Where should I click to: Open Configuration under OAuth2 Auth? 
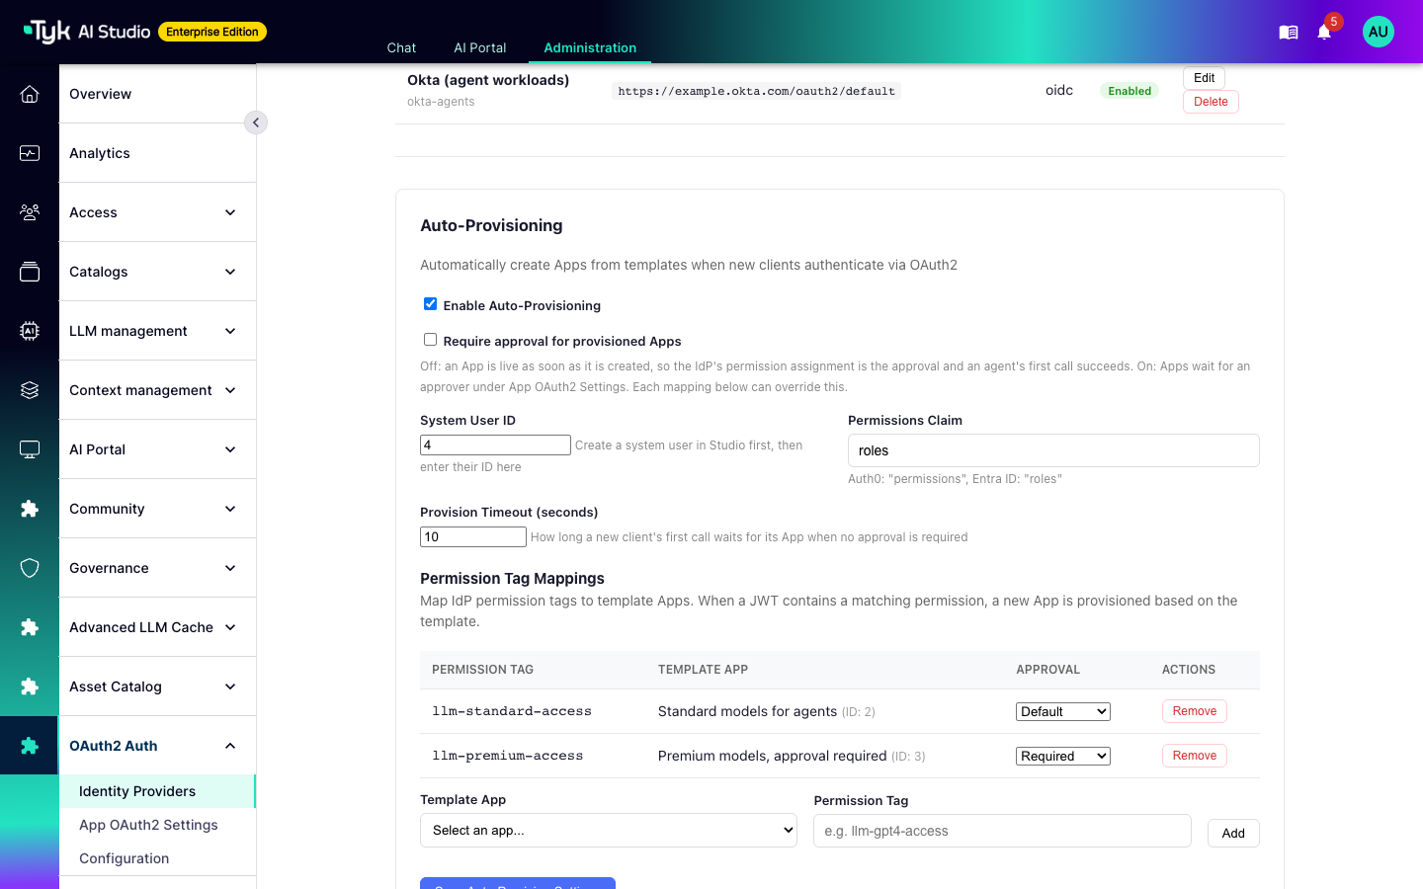click(124, 858)
